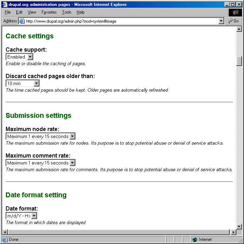The height and width of the screenshot is (244, 244).
Task: Open the Favorites menu
Action: tap(49, 12)
